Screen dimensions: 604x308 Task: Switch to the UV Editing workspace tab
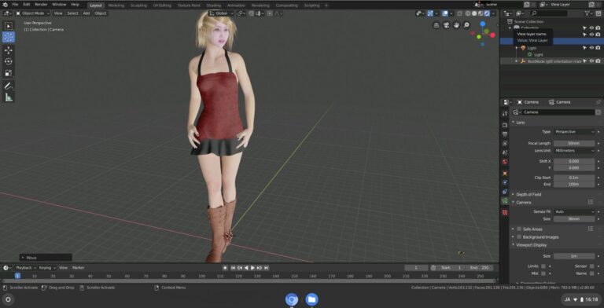[162, 5]
